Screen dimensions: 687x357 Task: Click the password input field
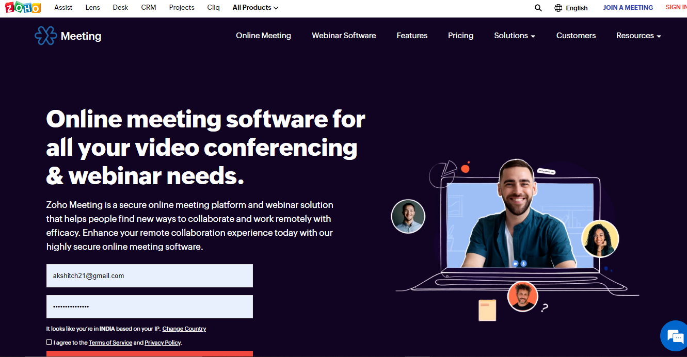(150, 307)
